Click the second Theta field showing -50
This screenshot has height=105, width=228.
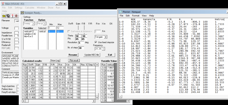tap(84, 36)
